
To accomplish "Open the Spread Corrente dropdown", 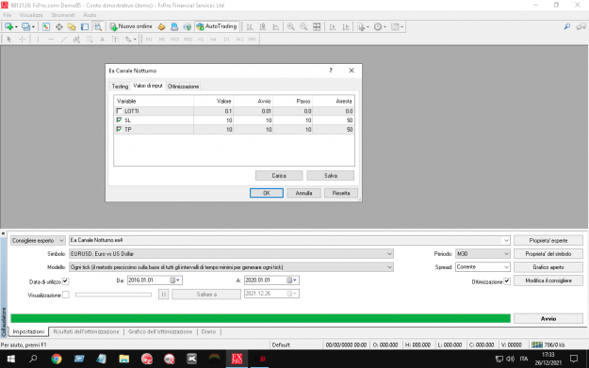I will (483, 267).
